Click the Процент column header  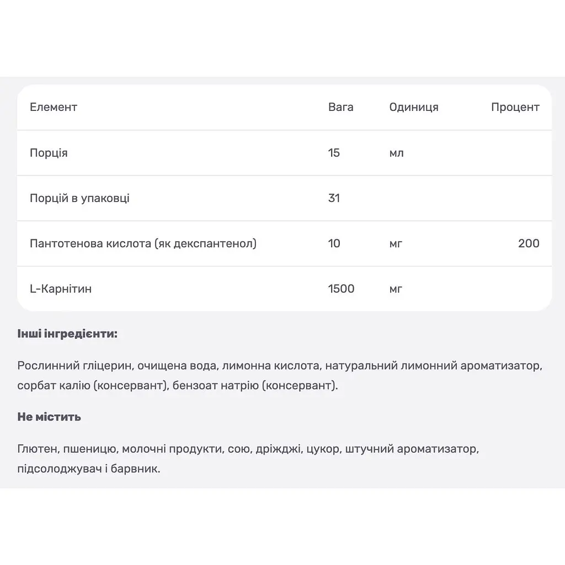tap(515, 108)
